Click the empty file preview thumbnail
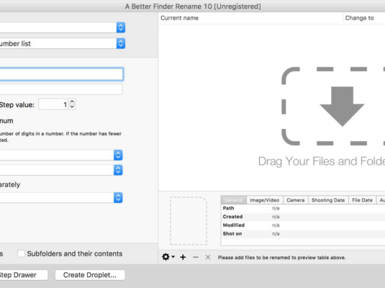This screenshot has height=288, width=385. pos(189,220)
